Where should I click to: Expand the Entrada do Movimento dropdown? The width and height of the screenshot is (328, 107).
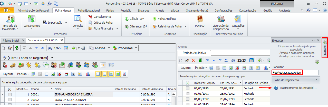pyautogui.click(x=17, y=29)
